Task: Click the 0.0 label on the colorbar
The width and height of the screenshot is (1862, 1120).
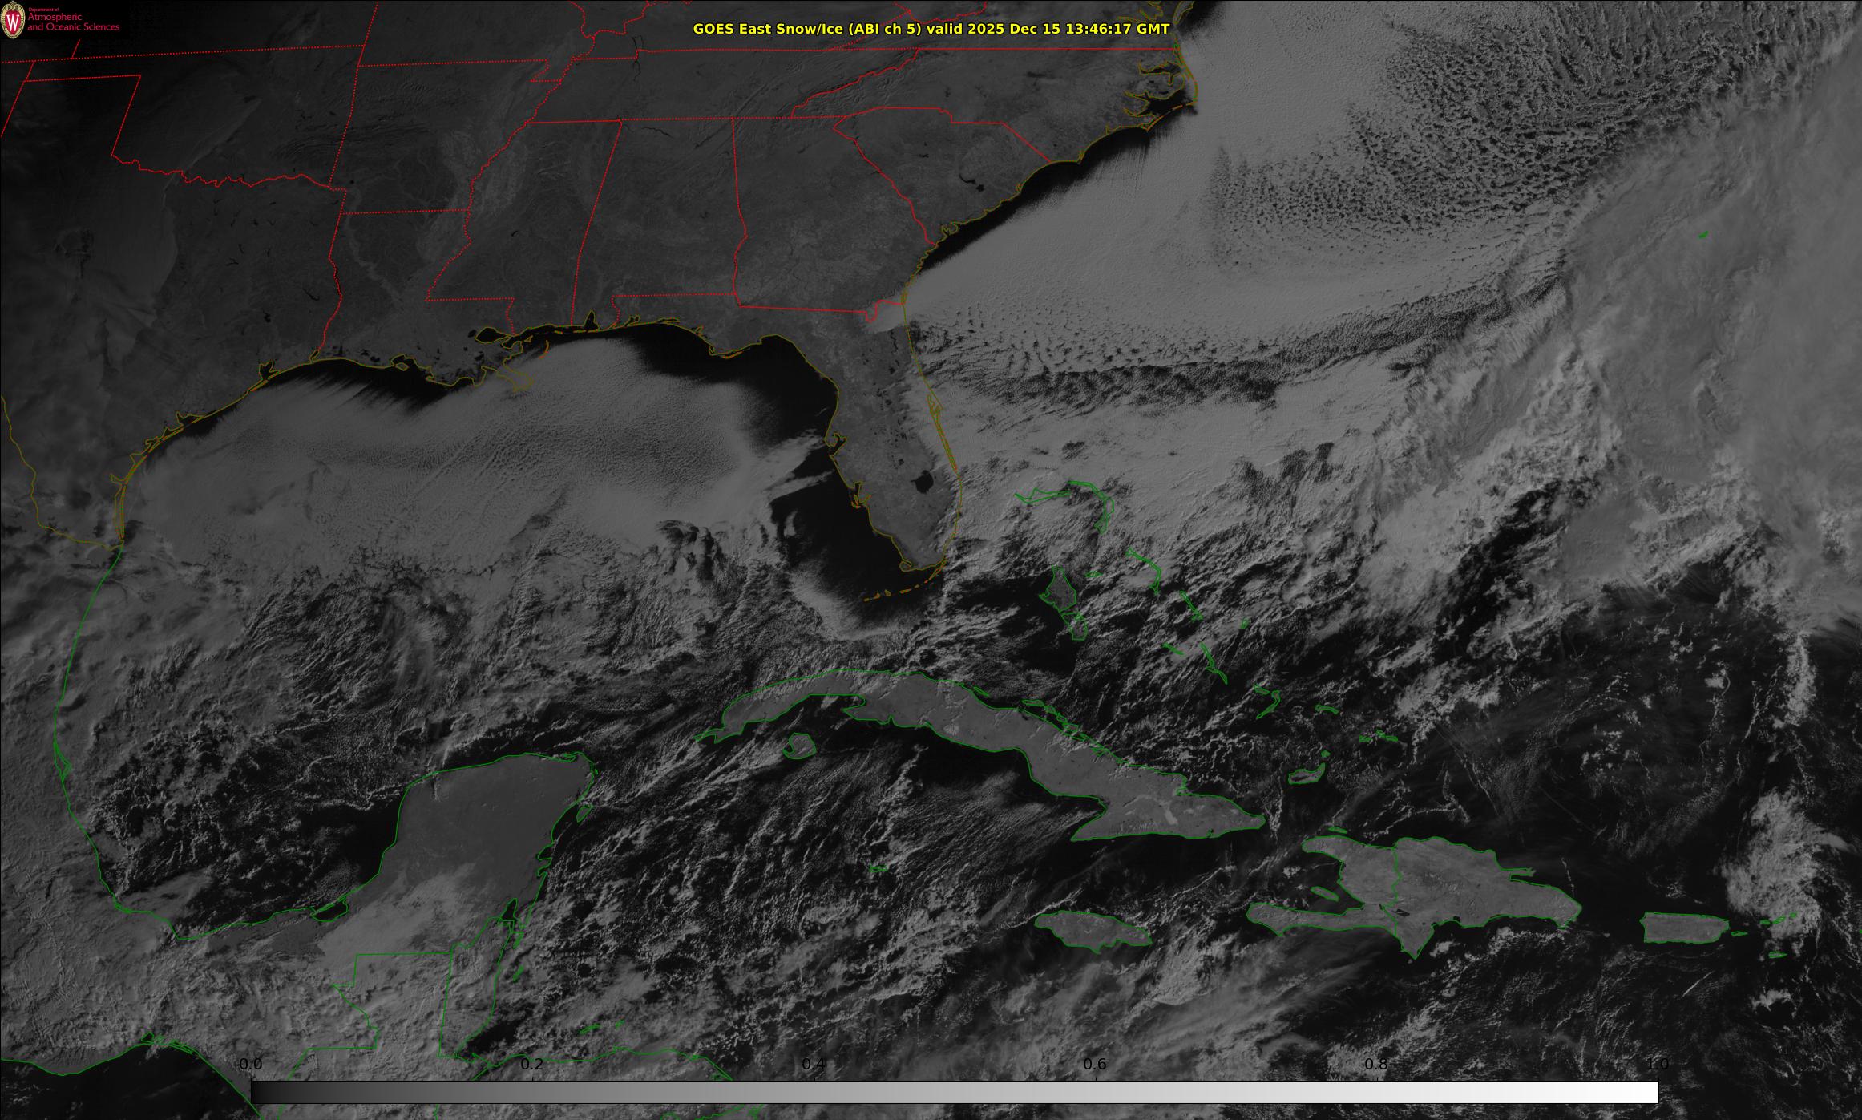Action: click(x=251, y=1064)
